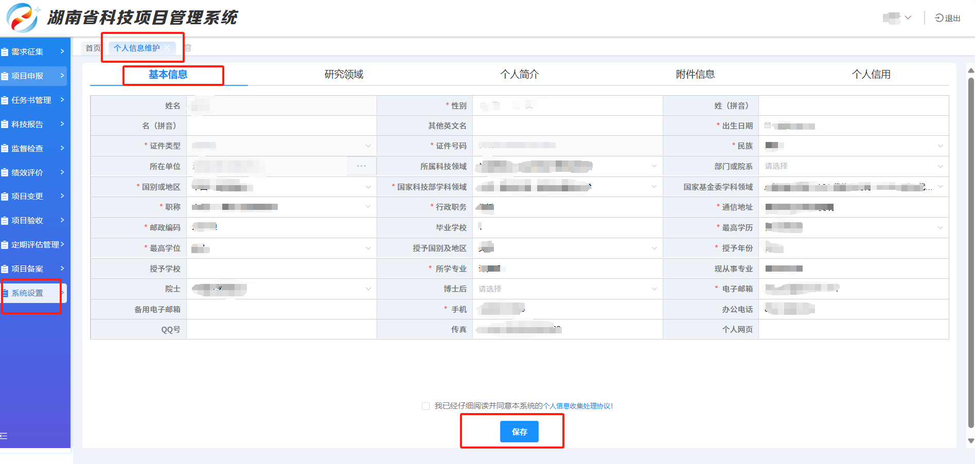
Task: Open the 民族 dropdown
Action: pyautogui.click(x=853, y=146)
